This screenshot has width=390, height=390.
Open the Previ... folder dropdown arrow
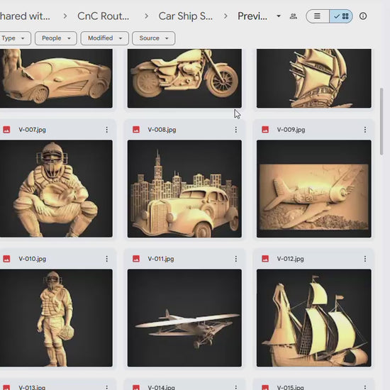click(x=279, y=16)
